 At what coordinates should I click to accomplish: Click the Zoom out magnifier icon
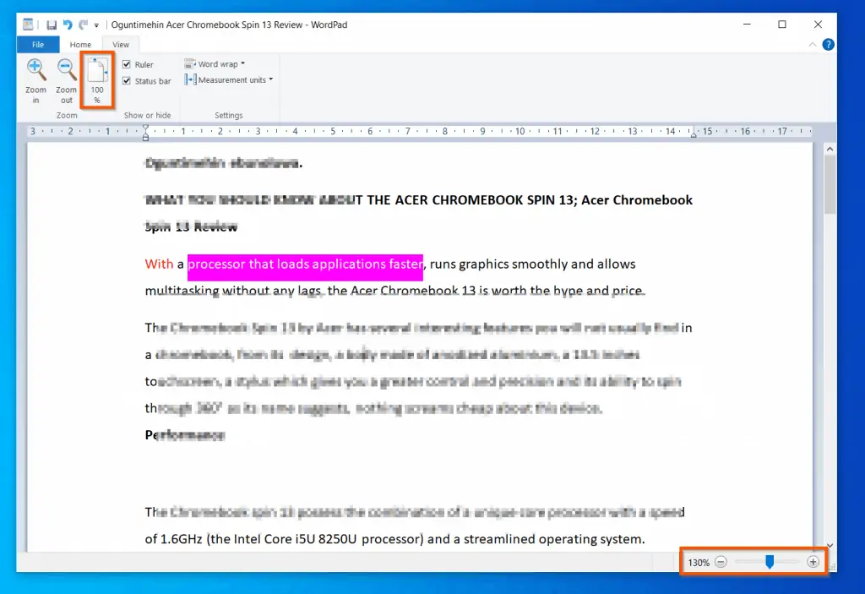point(67,72)
